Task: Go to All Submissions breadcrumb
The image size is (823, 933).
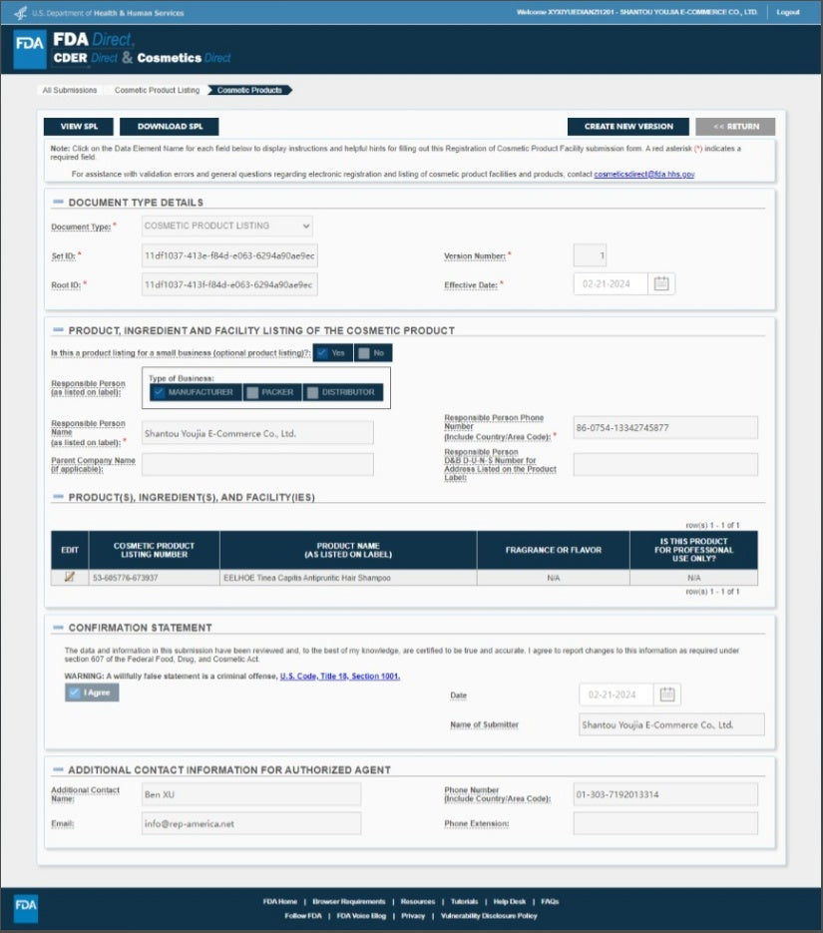Action: point(70,90)
